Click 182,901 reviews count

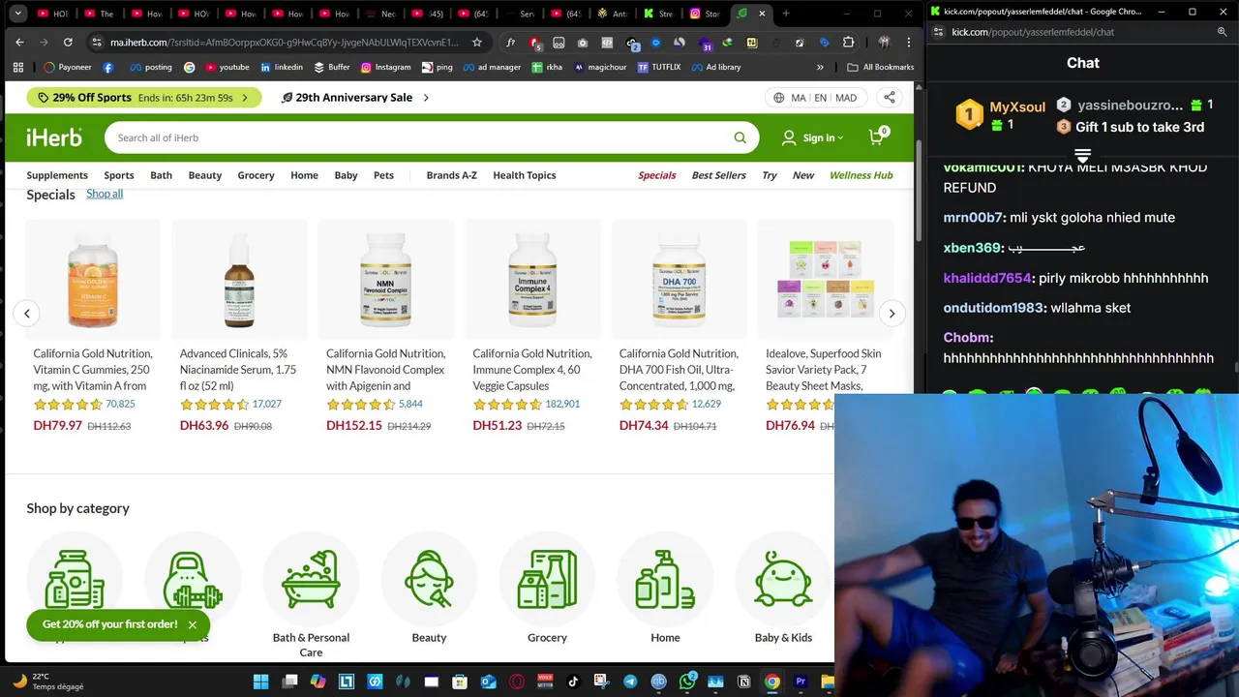pyautogui.click(x=562, y=404)
